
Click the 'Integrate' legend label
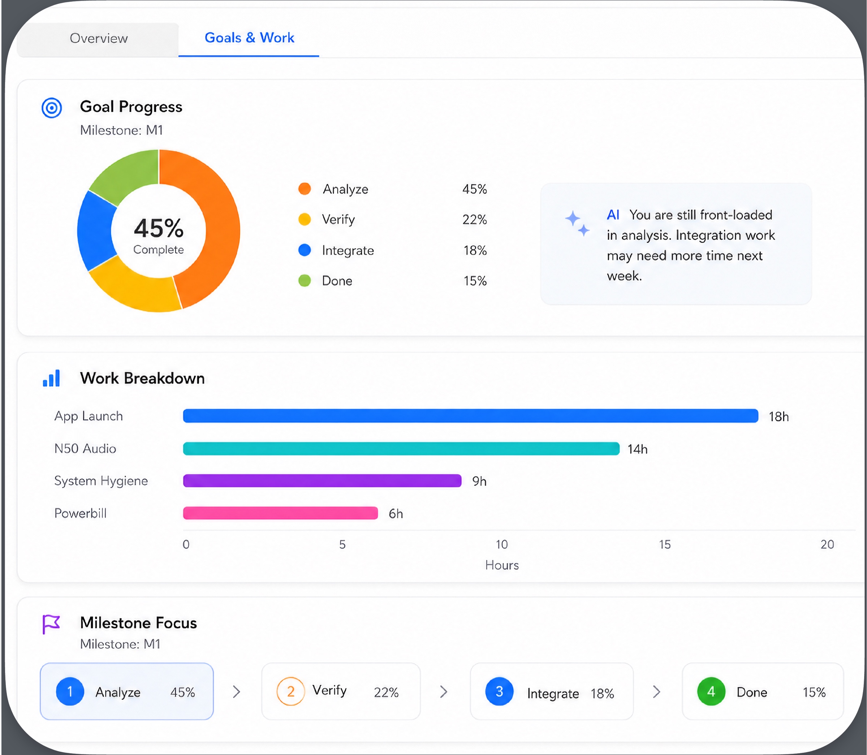pyautogui.click(x=348, y=251)
